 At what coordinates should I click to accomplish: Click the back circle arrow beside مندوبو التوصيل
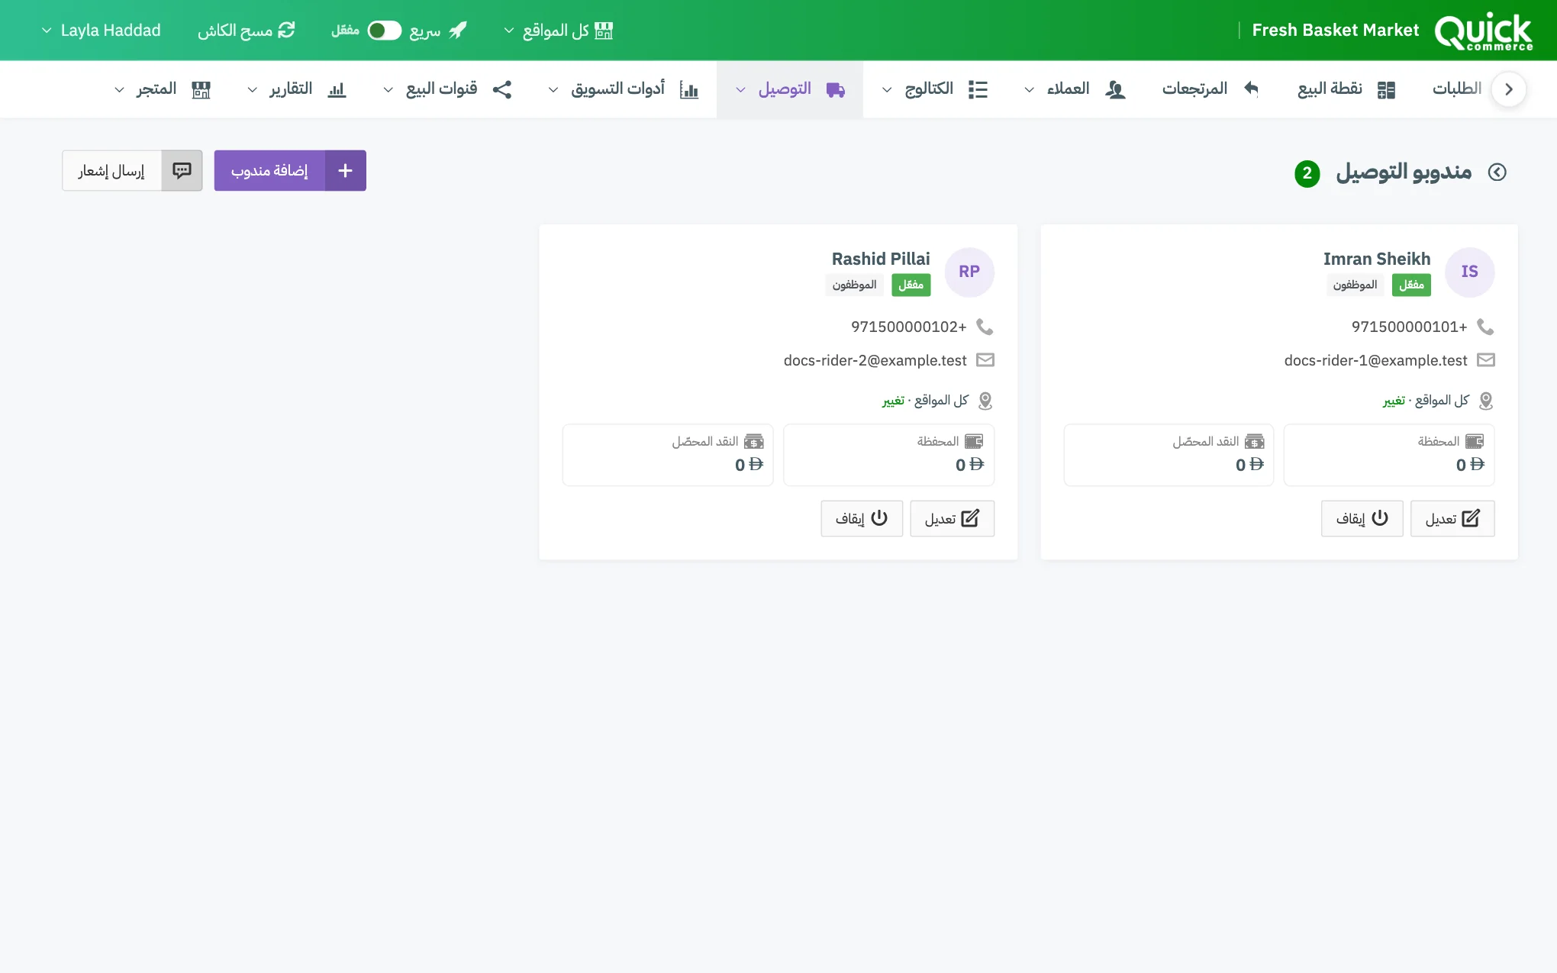tap(1497, 172)
